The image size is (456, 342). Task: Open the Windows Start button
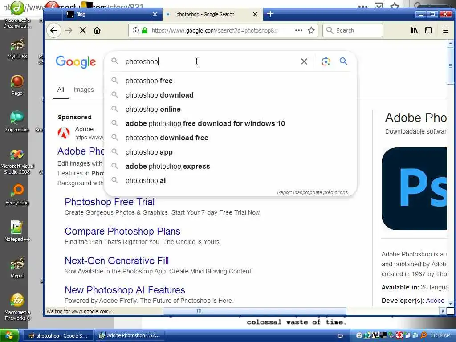coord(9,336)
